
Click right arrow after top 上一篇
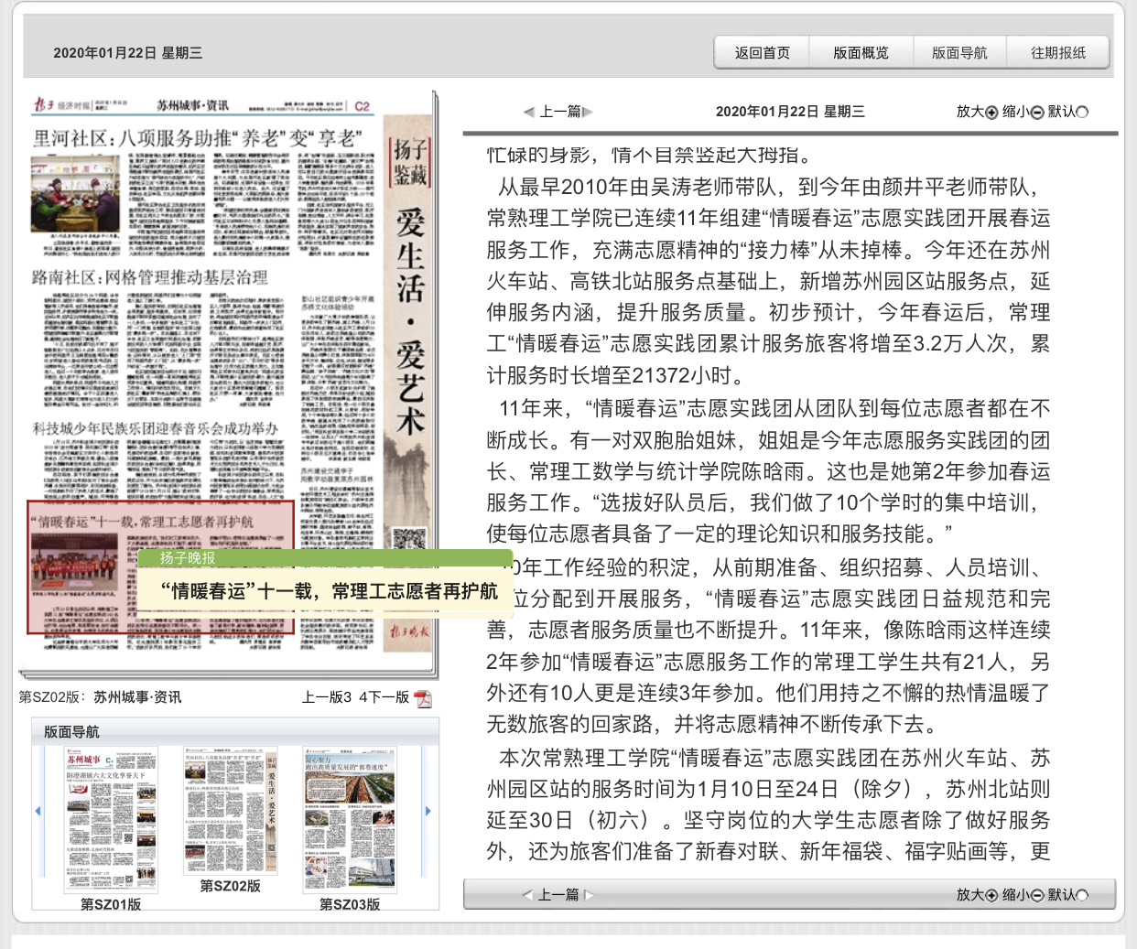588,113
